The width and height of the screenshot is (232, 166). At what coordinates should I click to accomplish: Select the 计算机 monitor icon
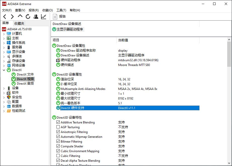9,34
